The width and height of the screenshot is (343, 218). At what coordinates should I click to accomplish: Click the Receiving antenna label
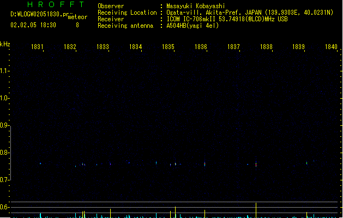point(125,26)
